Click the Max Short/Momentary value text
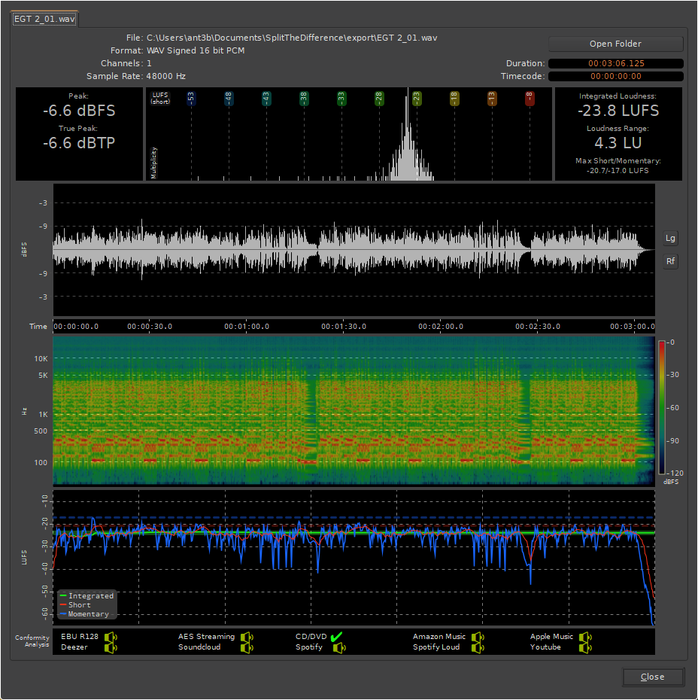698x700 pixels. pyautogui.click(x=618, y=171)
